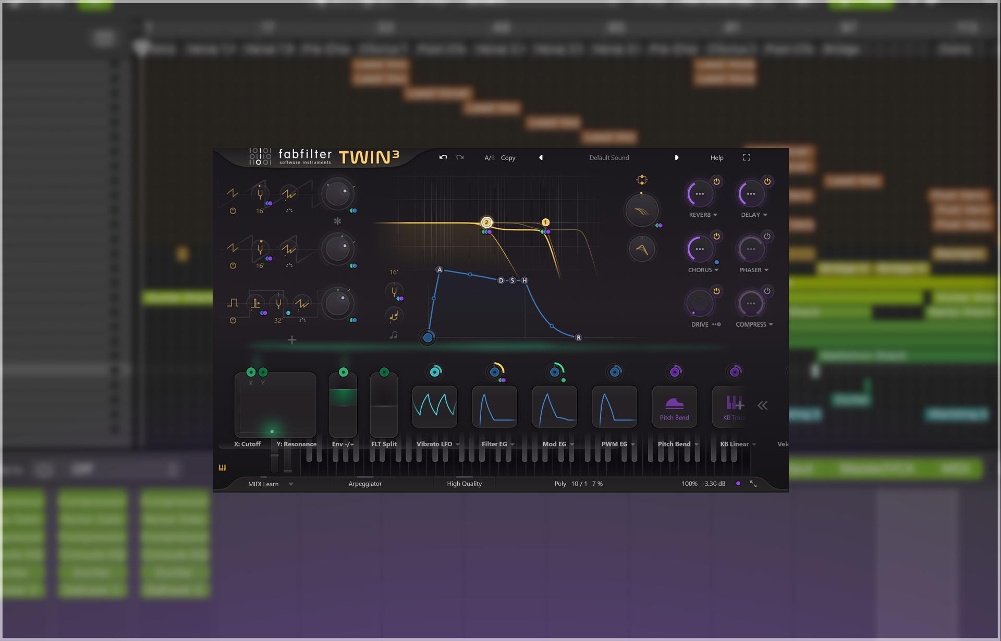Collapse modulation slots with double-chevron icon
The image size is (1001, 641).
coord(763,405)
